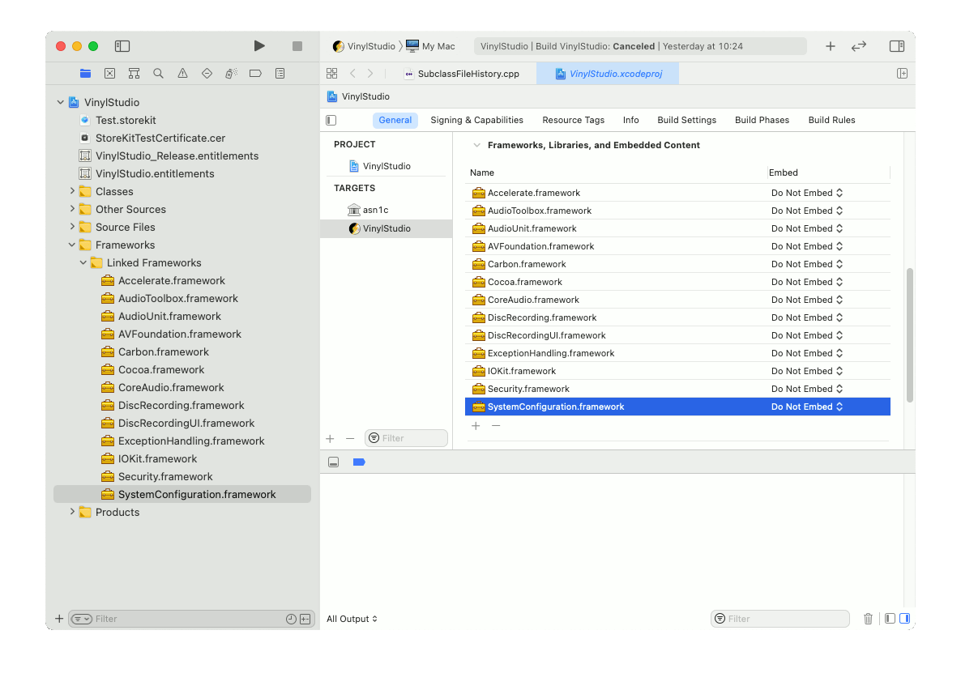Change embed option for Accelerate.framework
The width and height of the screenshot is (961, 690).
(806, 193)
